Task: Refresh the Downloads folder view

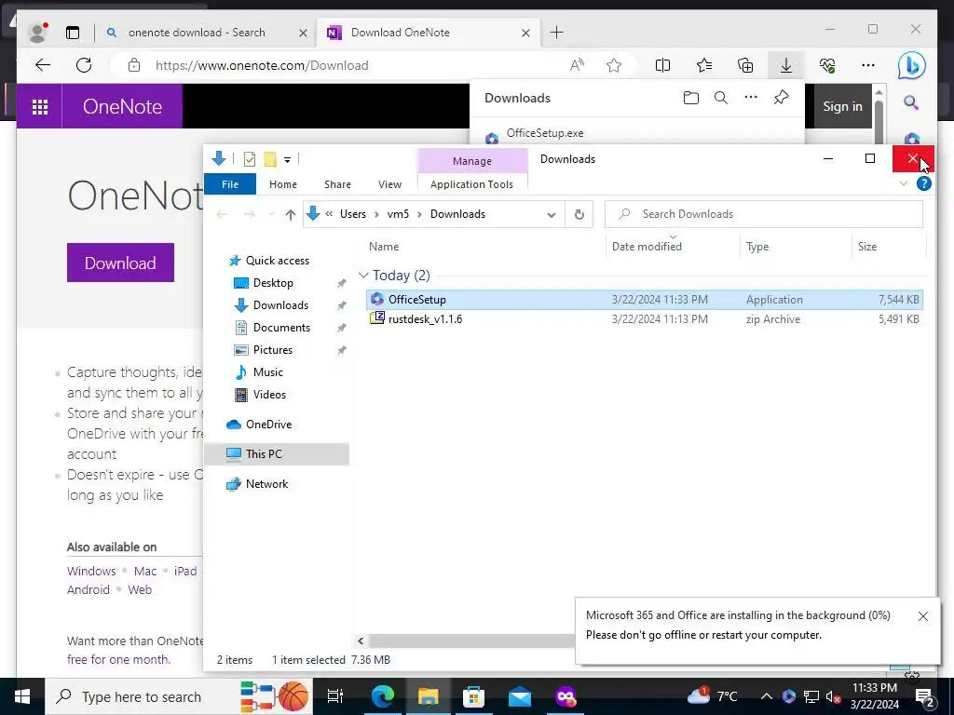Action: (x=579, y=214)
